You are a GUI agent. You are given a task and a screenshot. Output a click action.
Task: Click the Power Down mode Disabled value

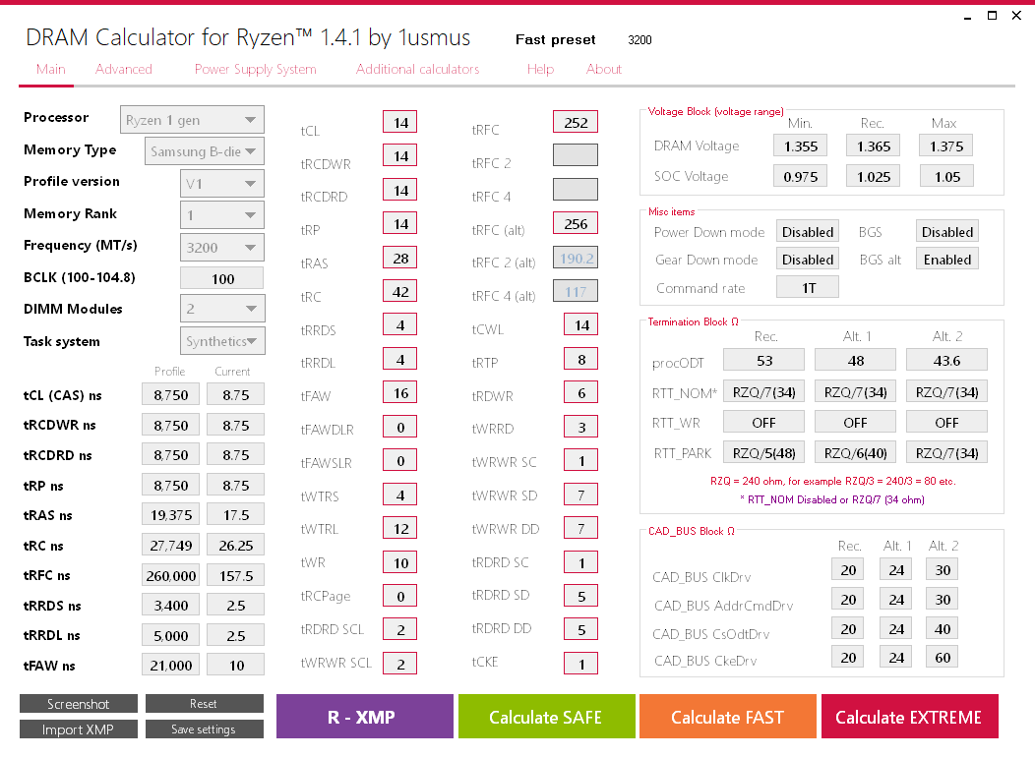click(808, 232)
